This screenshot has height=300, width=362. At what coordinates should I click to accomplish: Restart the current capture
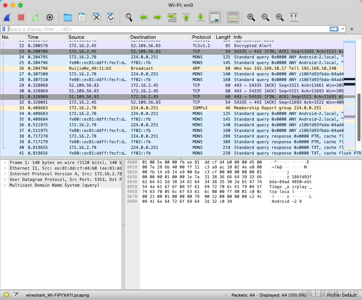[35, 17]
